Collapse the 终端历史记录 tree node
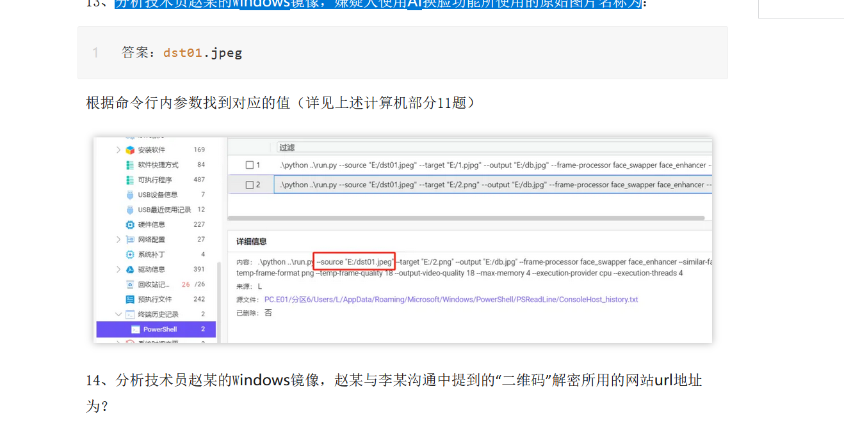This screenshot has height=430, width=844. coord(118,314)
